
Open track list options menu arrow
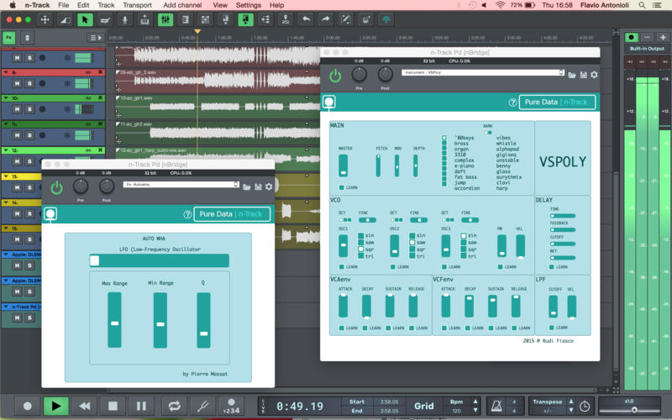(96, 38)
